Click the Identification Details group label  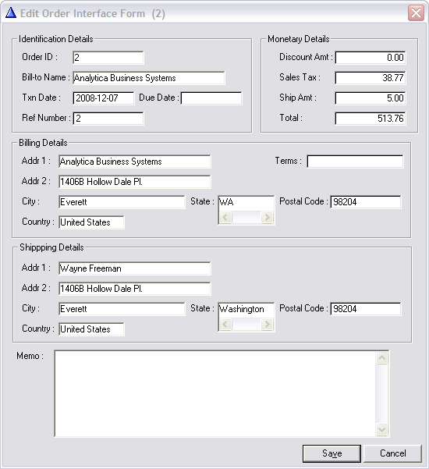tap(56, 39)
